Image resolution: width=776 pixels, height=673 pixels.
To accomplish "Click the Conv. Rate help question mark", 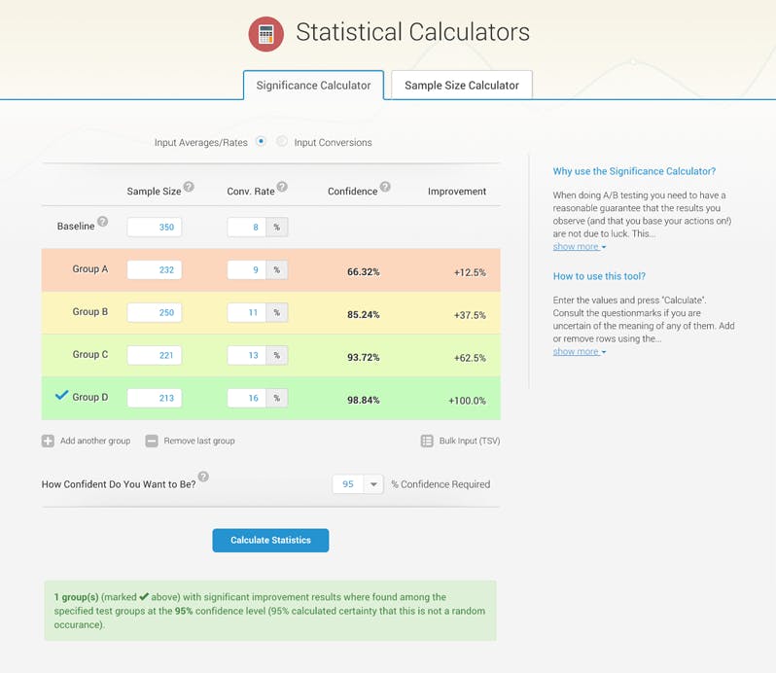I will click(282, 187).
